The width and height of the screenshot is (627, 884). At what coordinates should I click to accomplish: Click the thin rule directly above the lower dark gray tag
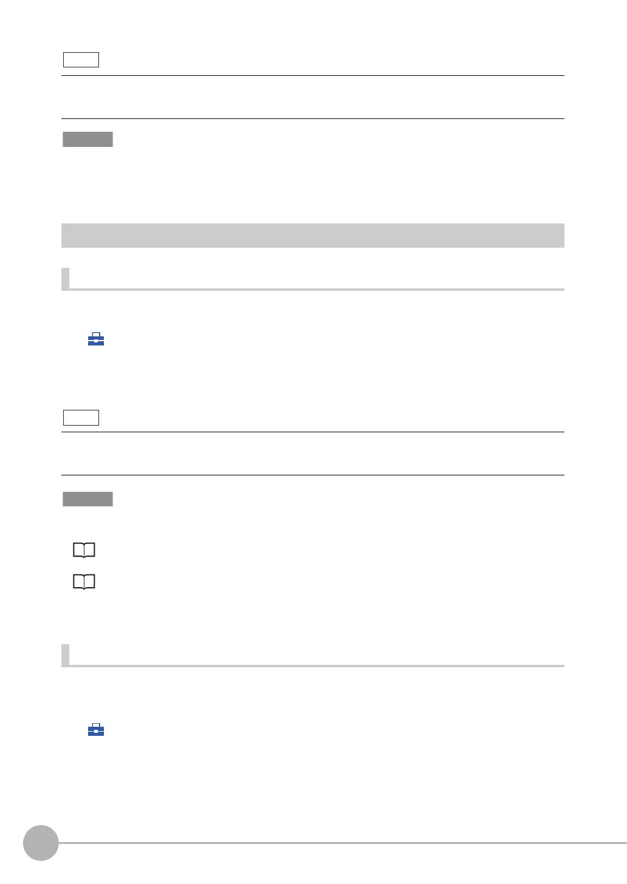click(313, 475)
